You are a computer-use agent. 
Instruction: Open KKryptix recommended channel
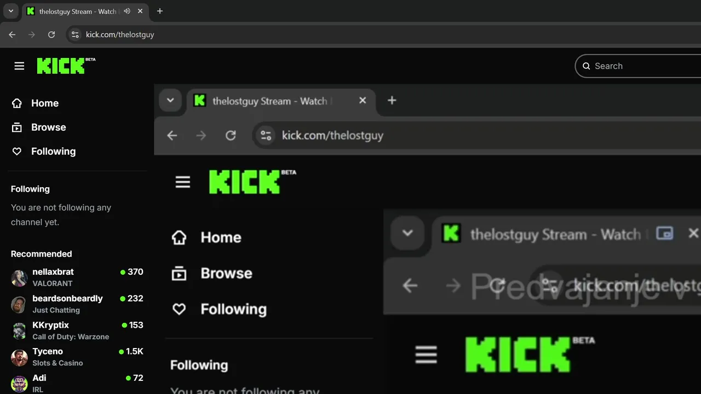click(77, 331)
